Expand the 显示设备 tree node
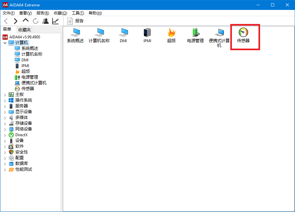 [5, 112]
